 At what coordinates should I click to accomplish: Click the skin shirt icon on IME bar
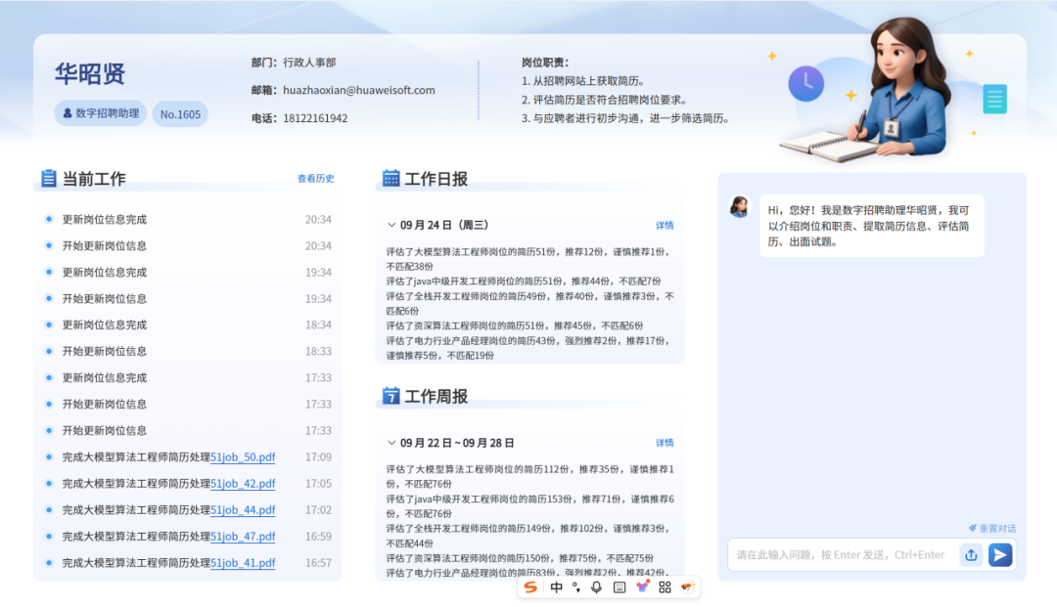642,586
